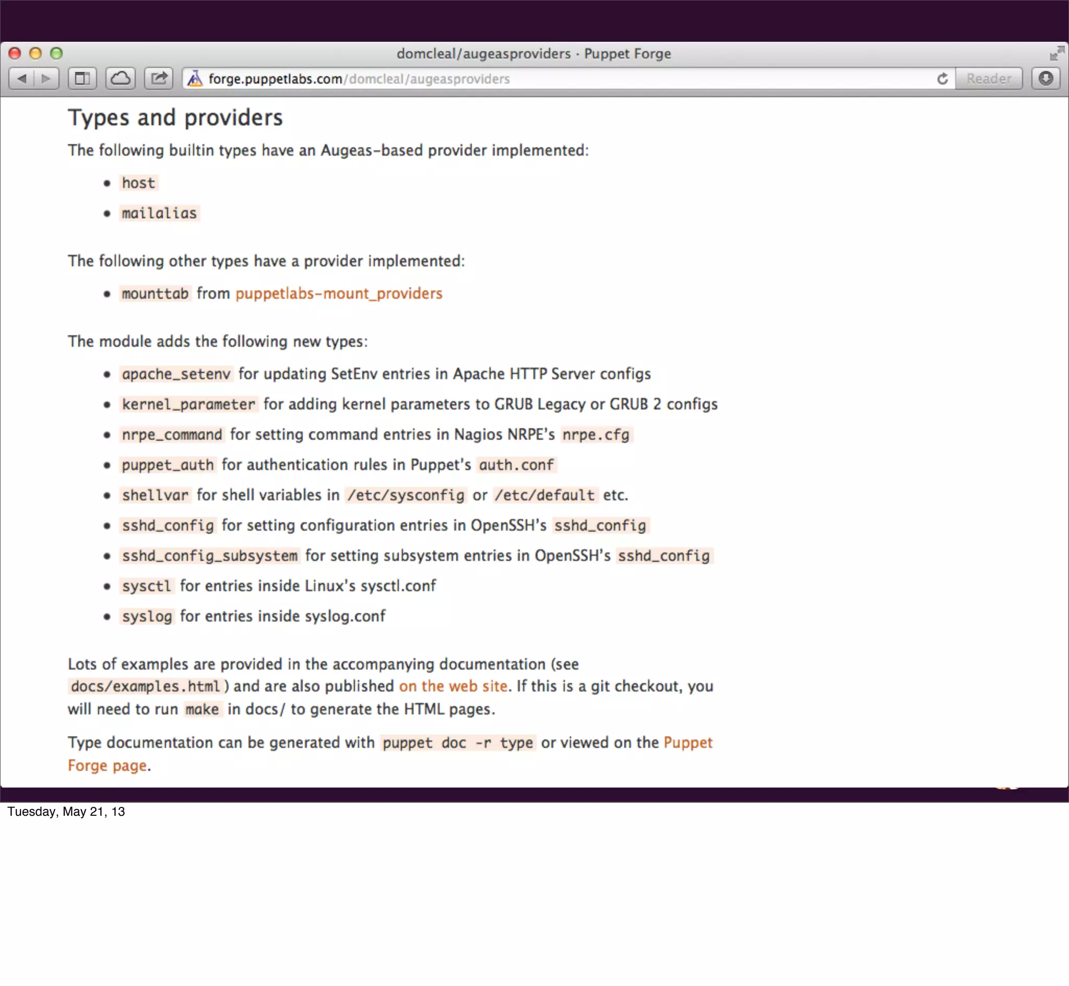Click the browser forward arrow button

47,79
